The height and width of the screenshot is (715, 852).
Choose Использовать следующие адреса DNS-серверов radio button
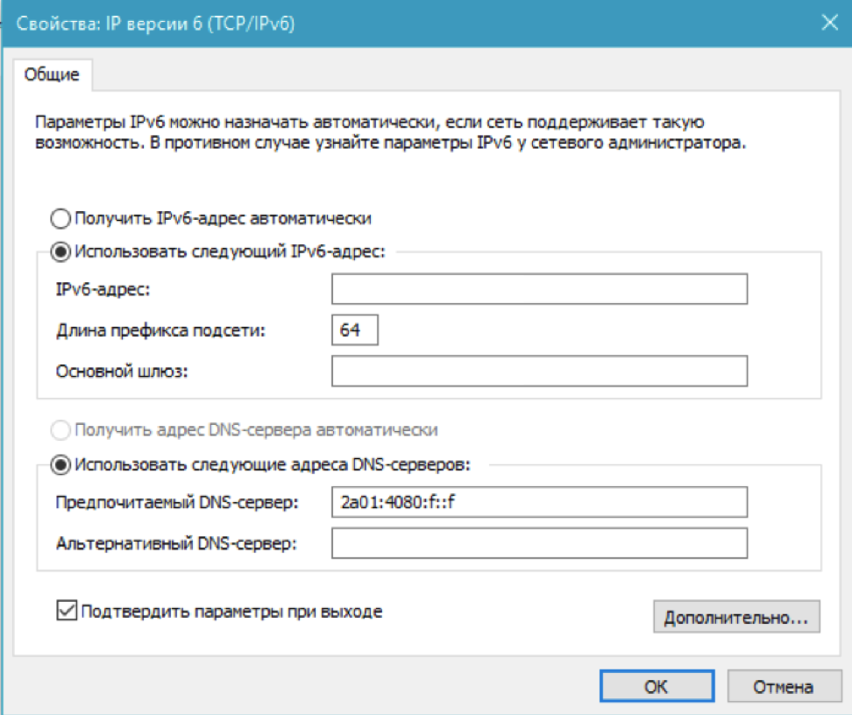point(60,465)
